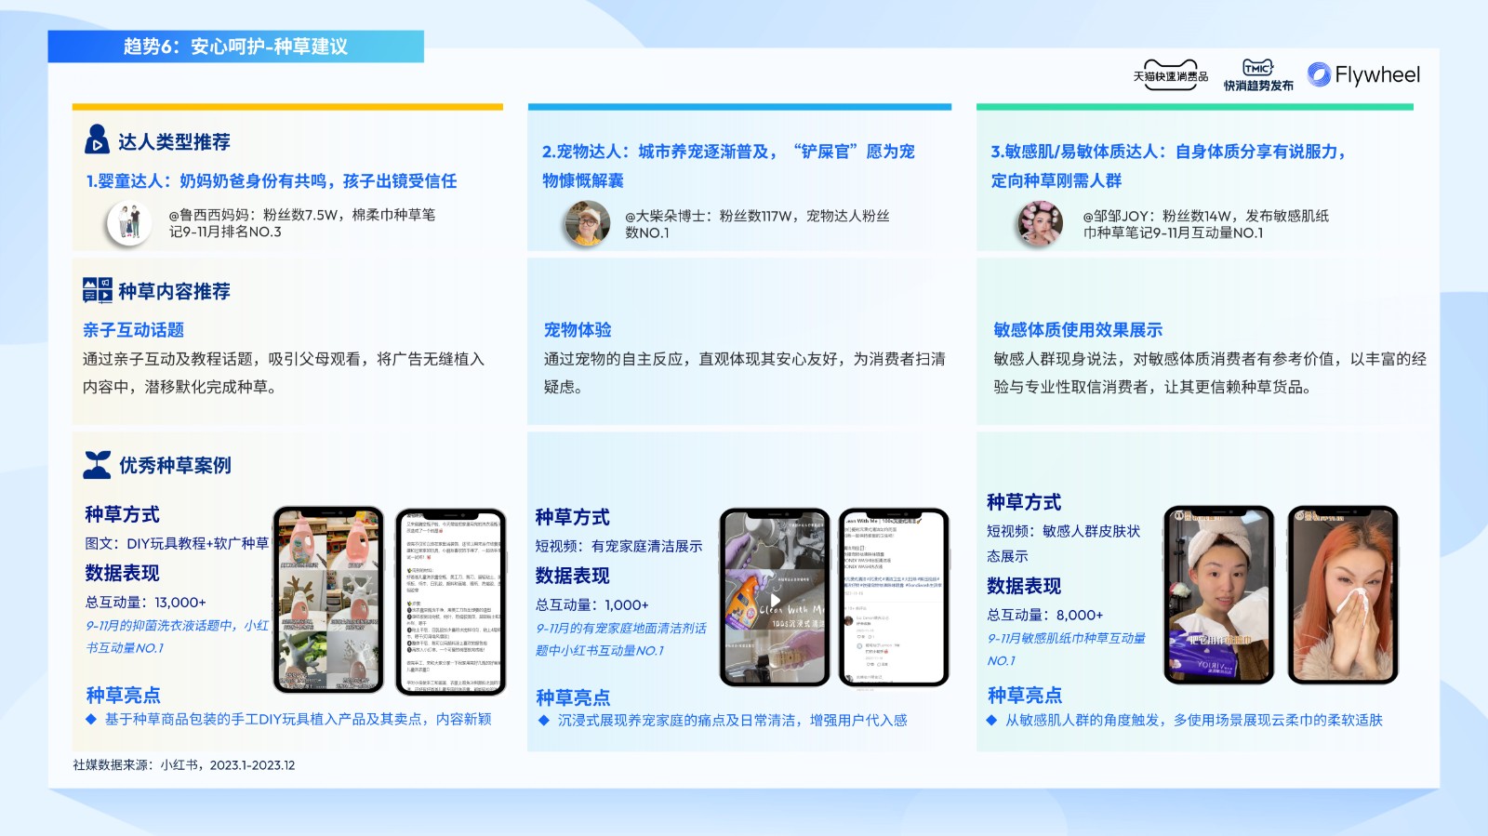This screenshot has width=1488, height=836.
Task: Click the paragraph starting 通过宠物的自主反应
Action: pos(745,372)
